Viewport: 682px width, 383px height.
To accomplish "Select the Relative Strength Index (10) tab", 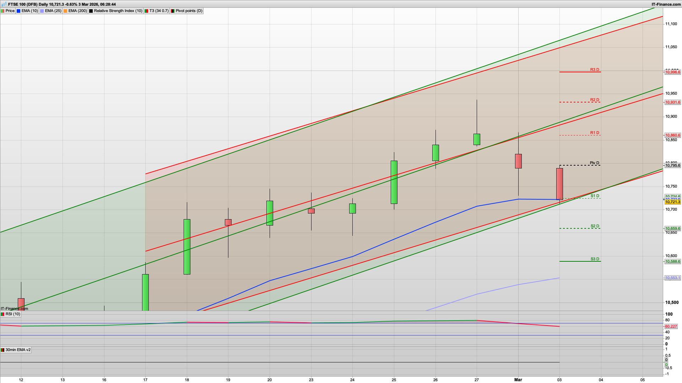I will pos(118,11).
